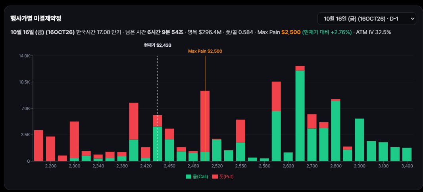The width and height of the screenshot is (423, 192).
Task: Toggle the 풋(Put) series in the legend
Action: (x=223, y=177)
